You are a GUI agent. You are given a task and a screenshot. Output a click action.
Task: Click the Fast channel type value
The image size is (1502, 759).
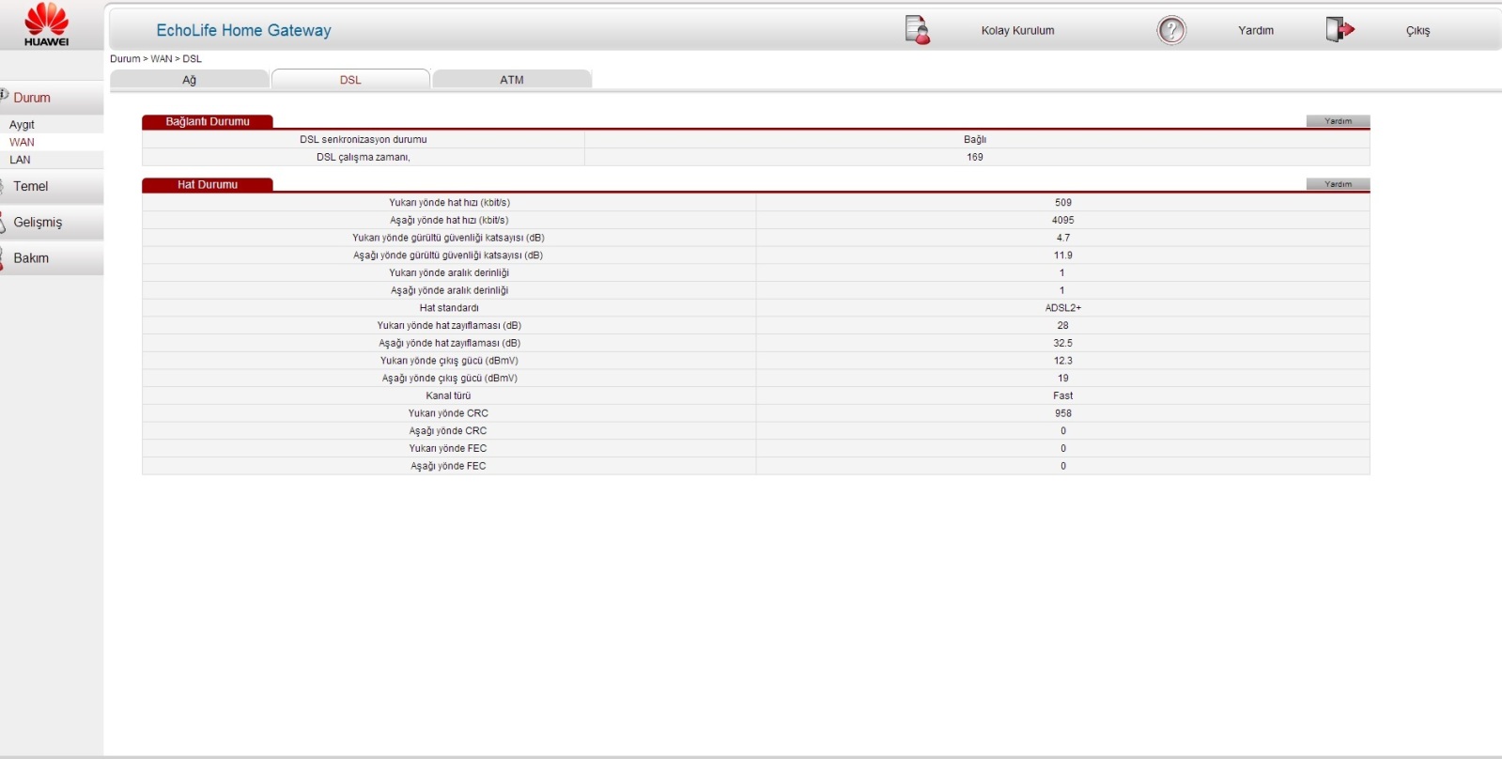1063,395
